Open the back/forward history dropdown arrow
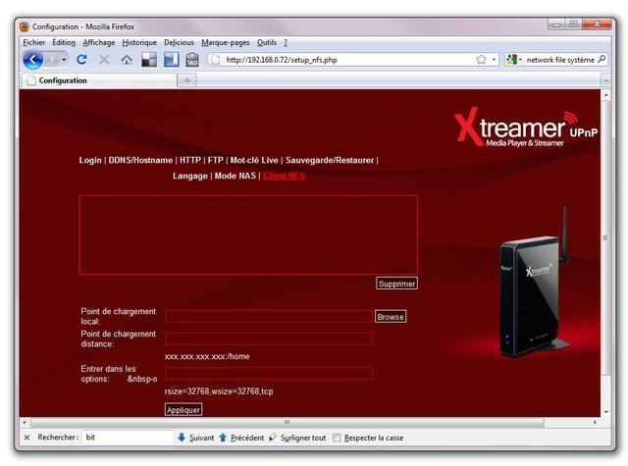Screen dimensions: 628x466 [64, 60]
